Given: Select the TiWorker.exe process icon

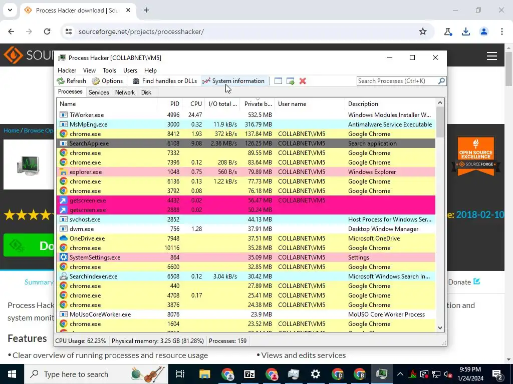Looking at the screenshot, I should point(64,115).
